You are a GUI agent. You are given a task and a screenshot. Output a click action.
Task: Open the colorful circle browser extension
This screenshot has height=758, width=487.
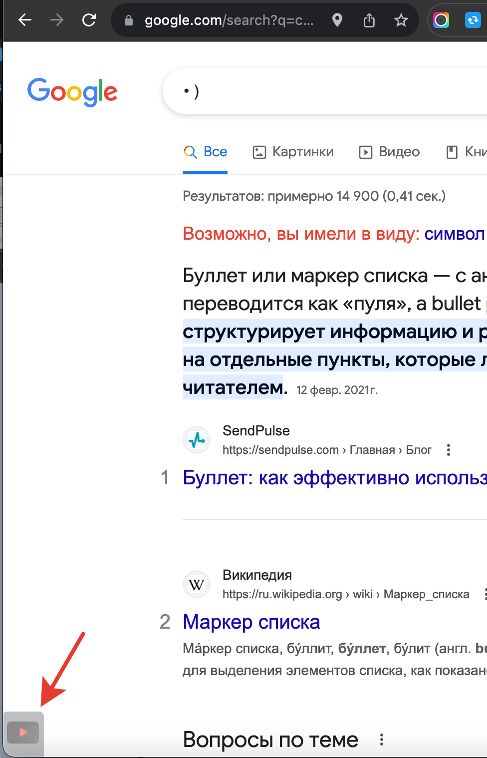pos(441,20)
